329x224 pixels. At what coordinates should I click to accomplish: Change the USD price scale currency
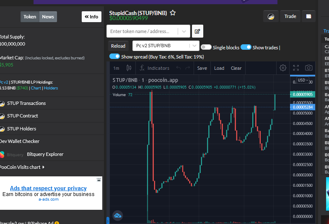(x=303, y=80)
